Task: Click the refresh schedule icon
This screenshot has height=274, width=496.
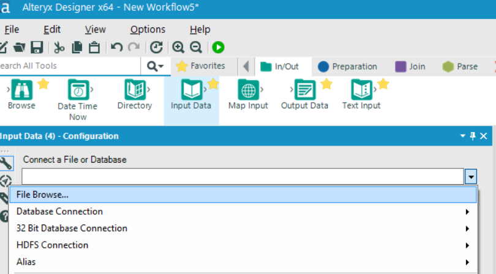Action: (156, 48)
